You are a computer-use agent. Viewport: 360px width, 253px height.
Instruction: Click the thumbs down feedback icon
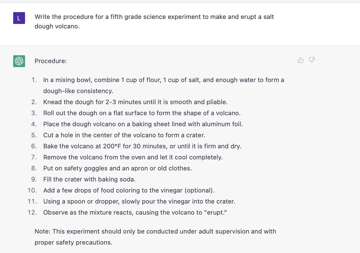coord(312,60)
